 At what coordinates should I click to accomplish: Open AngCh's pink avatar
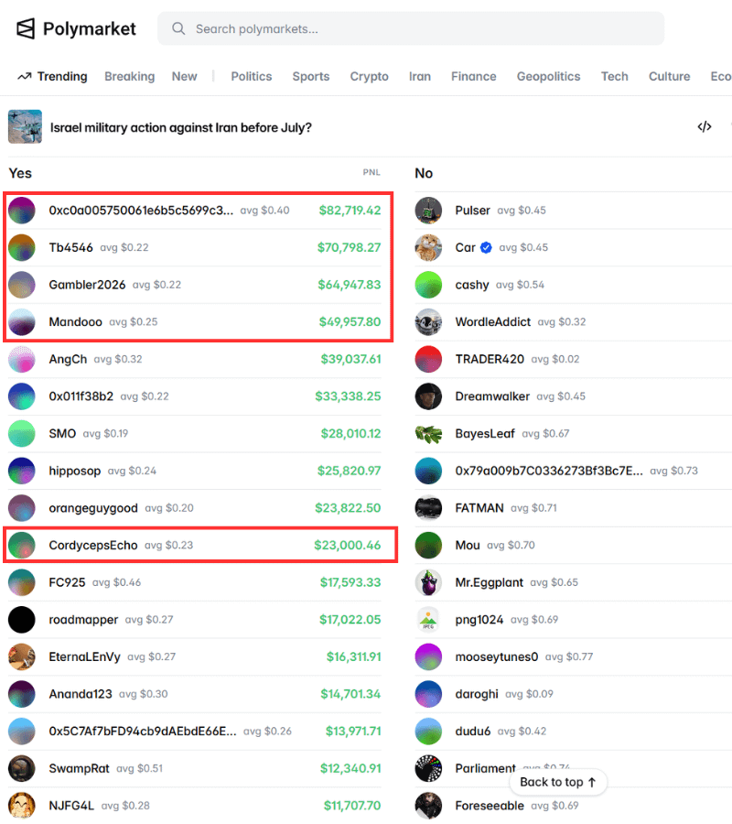tap(22, 359)
